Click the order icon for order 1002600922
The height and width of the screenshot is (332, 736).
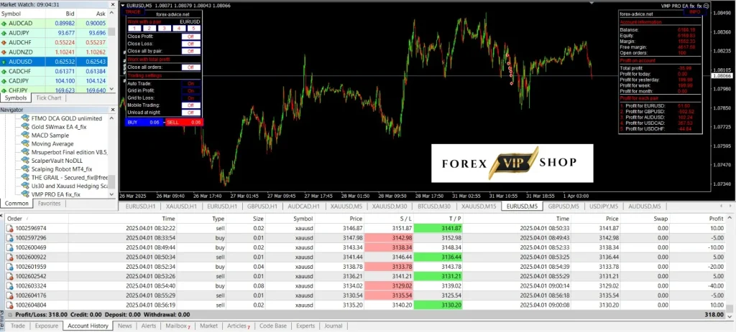click(x=9, y=257)
